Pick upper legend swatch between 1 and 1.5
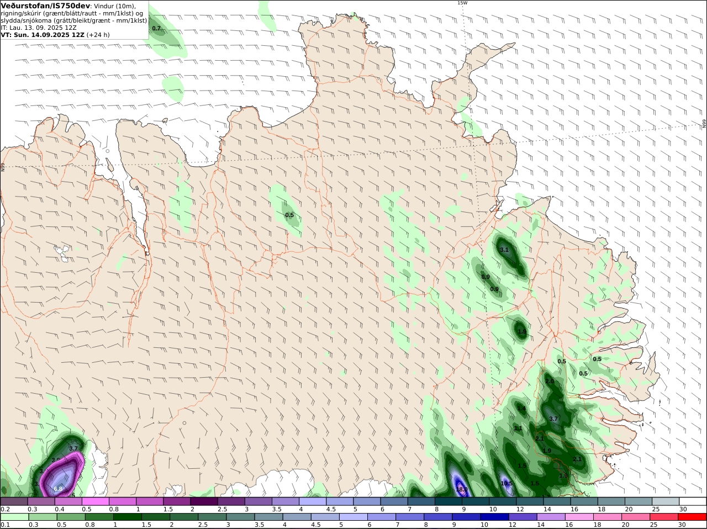The width and height of the screenshot is (707, 529). pos(149,501)
